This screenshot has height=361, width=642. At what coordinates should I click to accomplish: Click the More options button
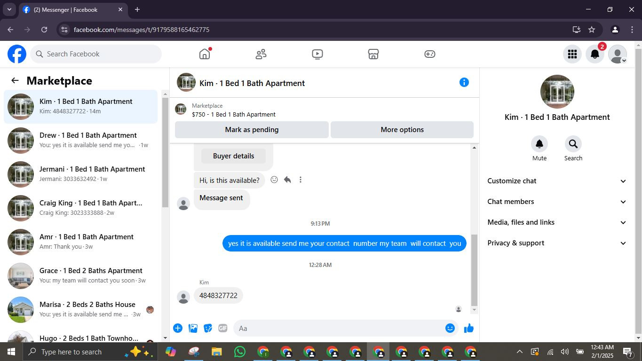point(402,130)
